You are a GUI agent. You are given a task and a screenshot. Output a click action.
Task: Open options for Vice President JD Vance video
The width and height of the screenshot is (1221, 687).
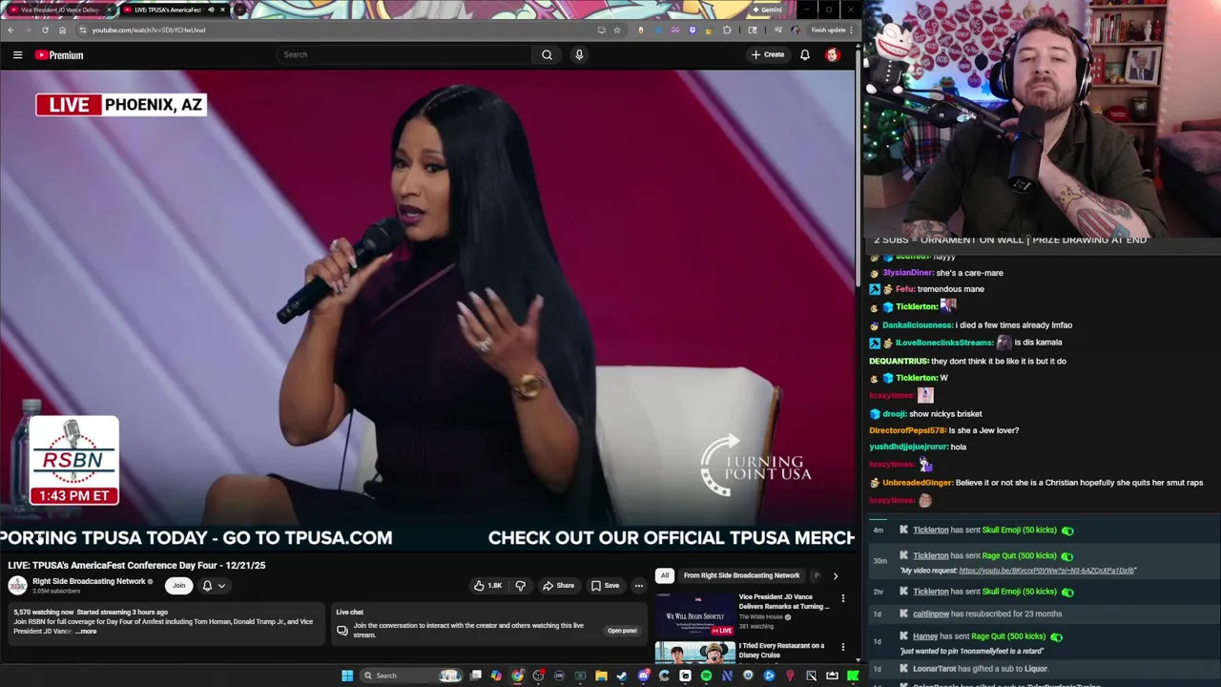(842, 598)
